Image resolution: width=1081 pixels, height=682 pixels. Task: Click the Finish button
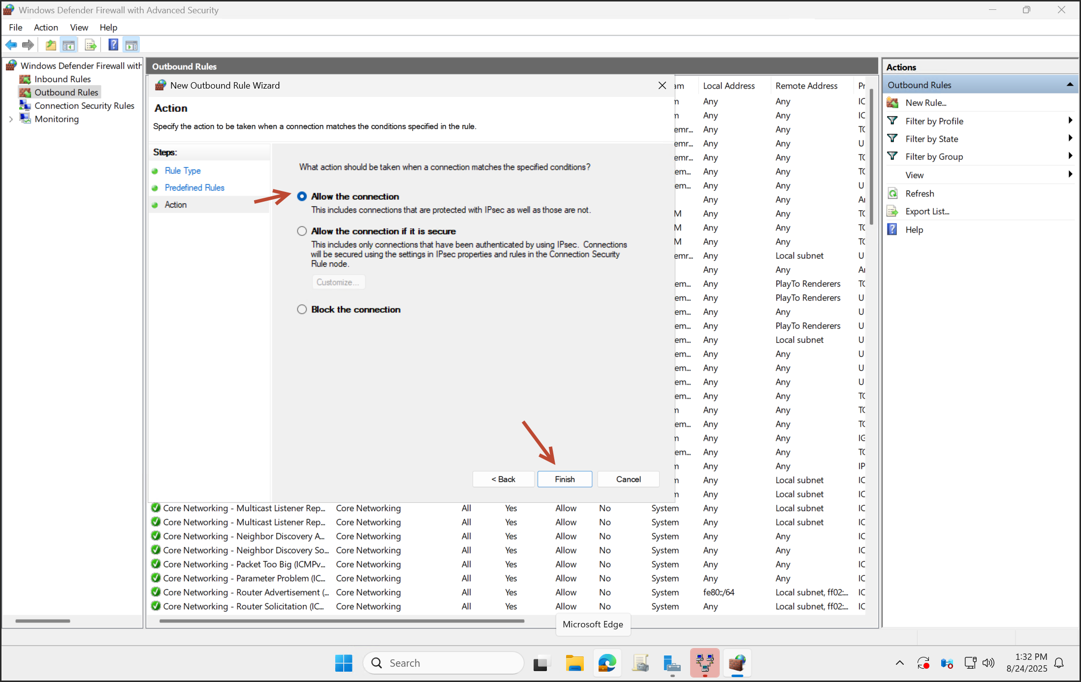[x=565, y=479]
